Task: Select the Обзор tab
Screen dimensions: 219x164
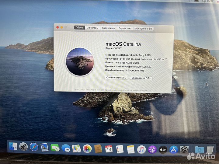Action: [79, 27]
